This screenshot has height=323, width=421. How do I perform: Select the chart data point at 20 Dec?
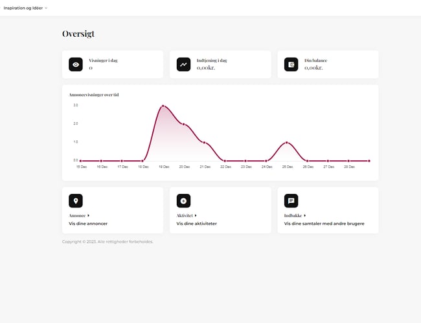click(184, 124)
